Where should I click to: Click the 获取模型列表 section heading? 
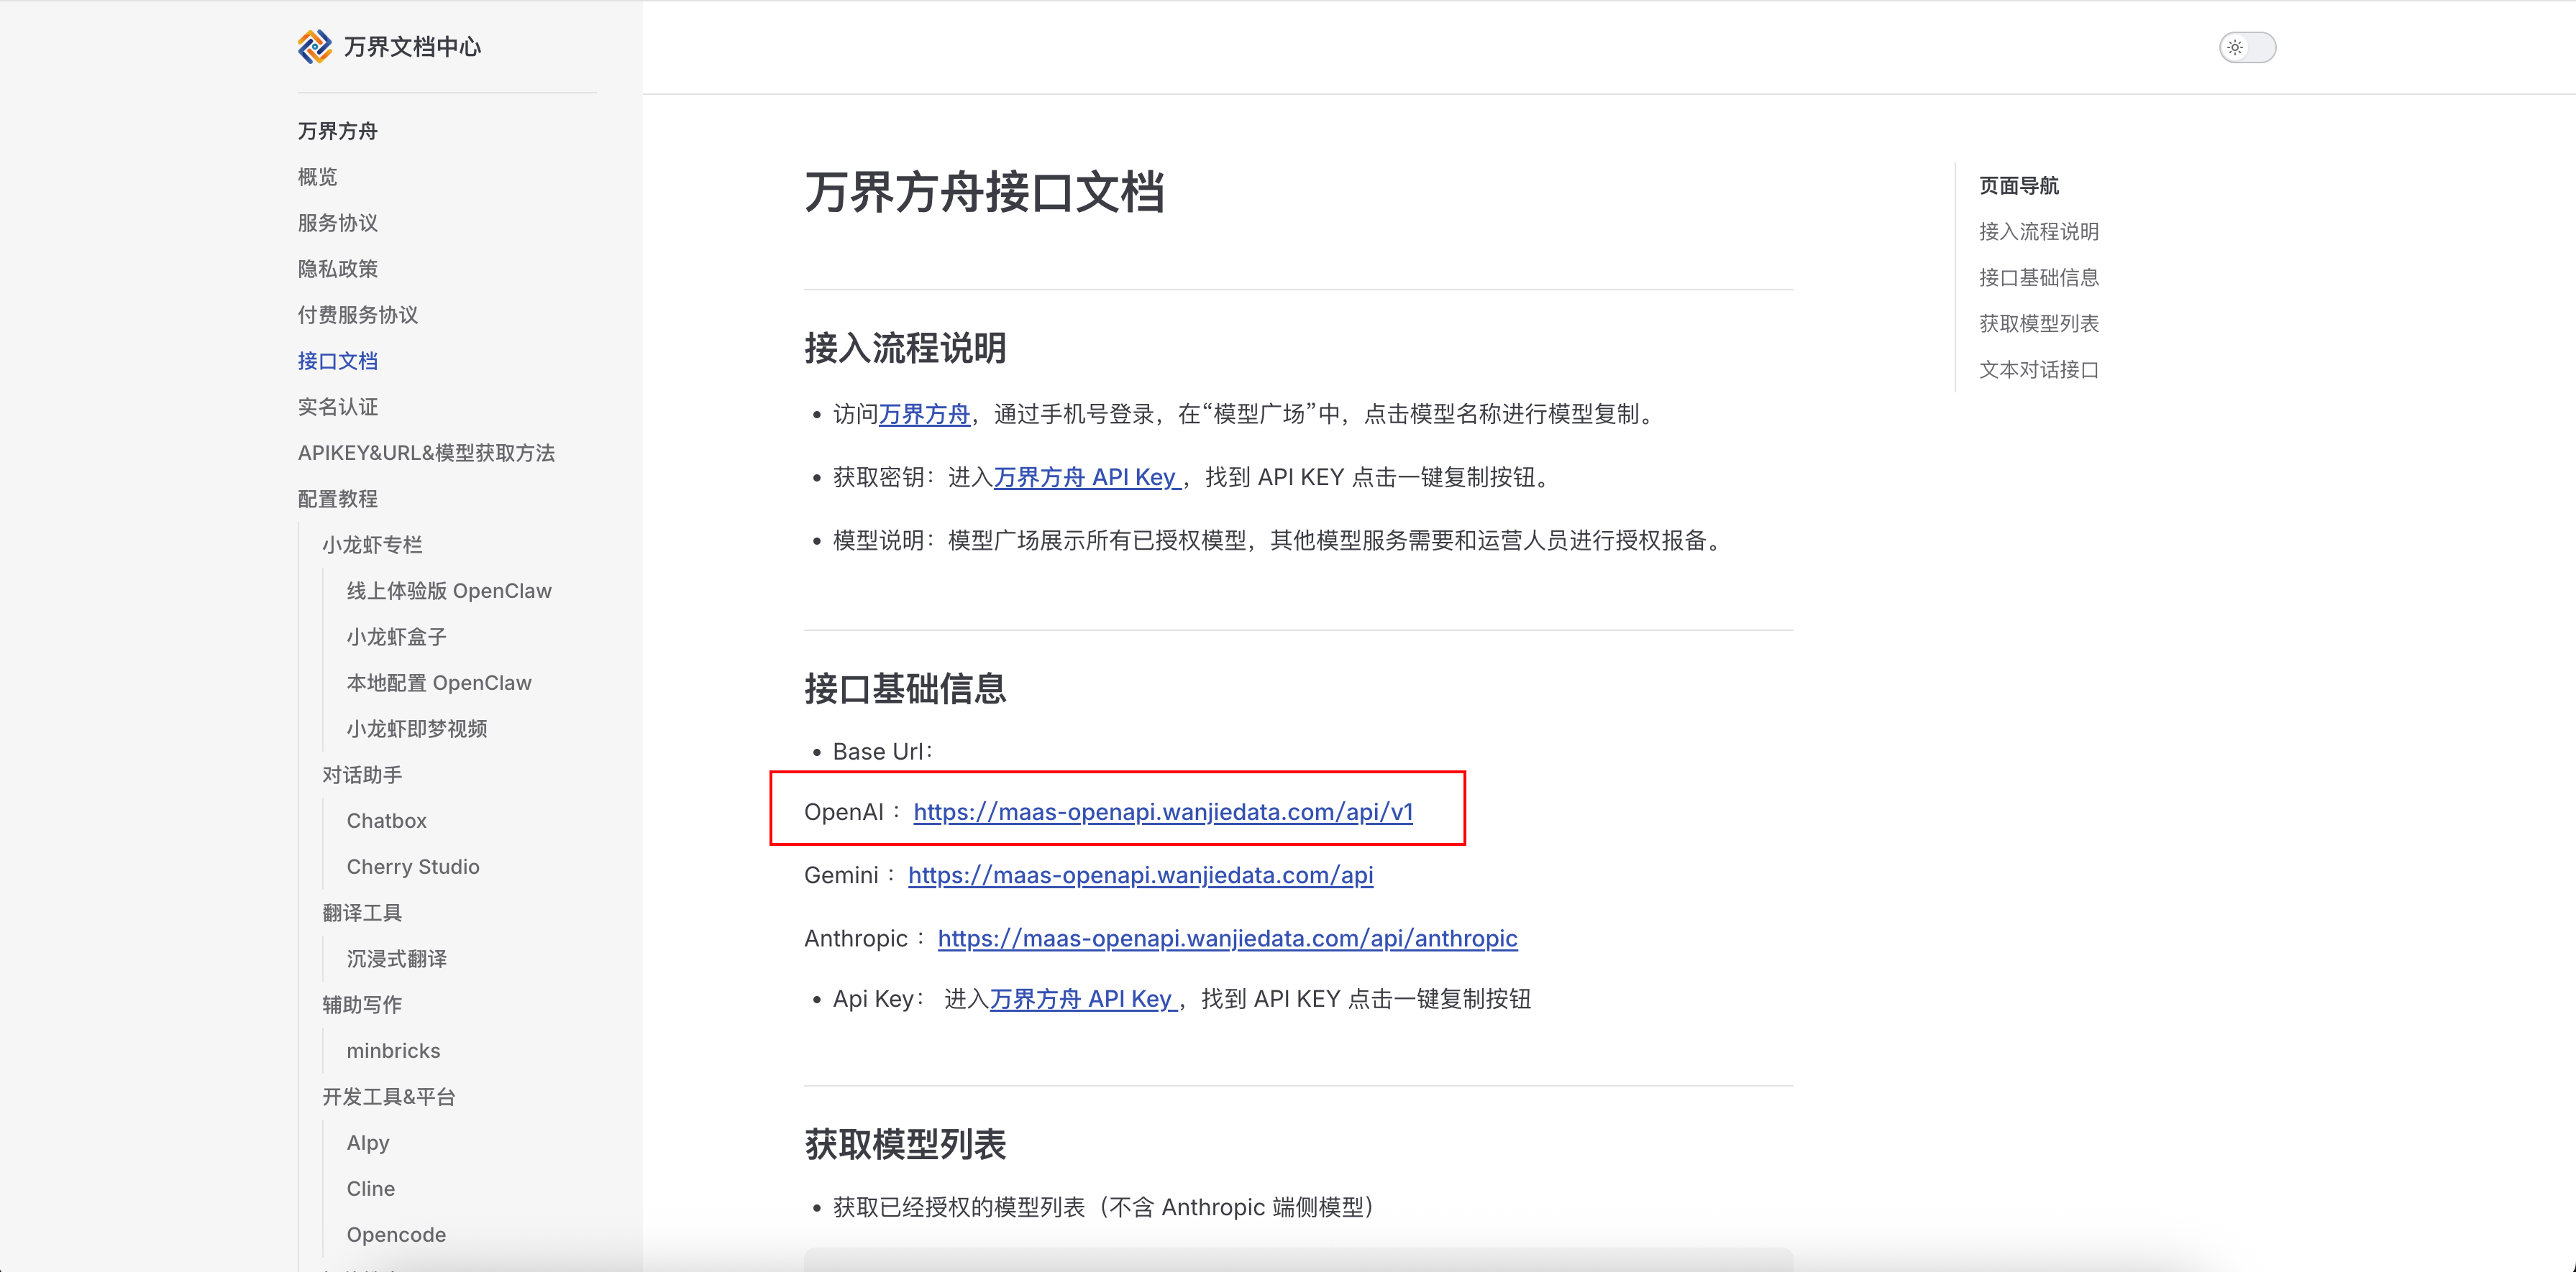905,1144
